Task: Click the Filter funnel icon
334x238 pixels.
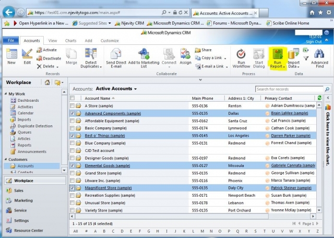Action: tap(306, 58)
